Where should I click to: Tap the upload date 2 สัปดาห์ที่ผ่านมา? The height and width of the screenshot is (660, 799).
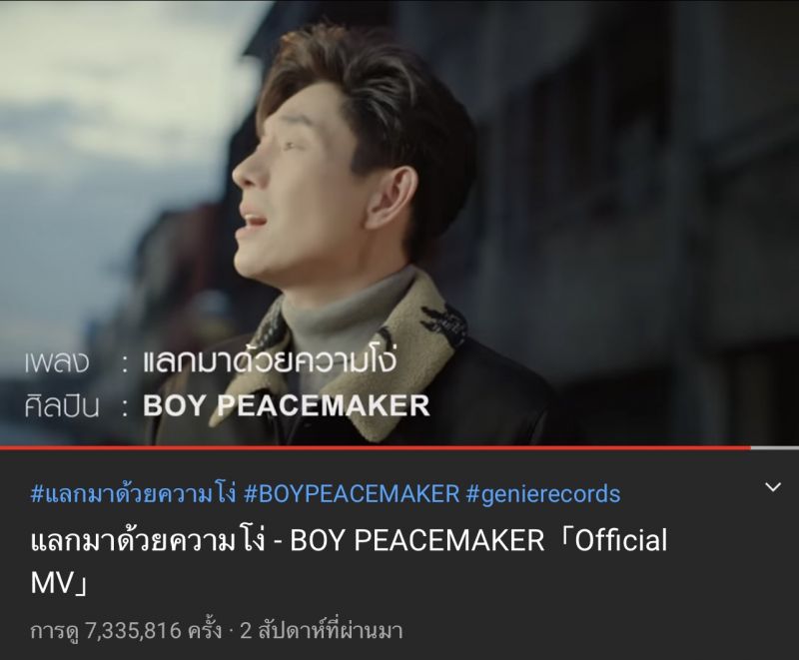click(x=321, y=631)
